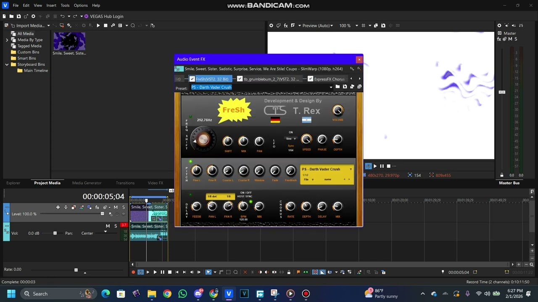Collapse the Storyboard Bins tree node
Image resolution: width=538 pixels, height=302 pixels.
pos(7,65)
